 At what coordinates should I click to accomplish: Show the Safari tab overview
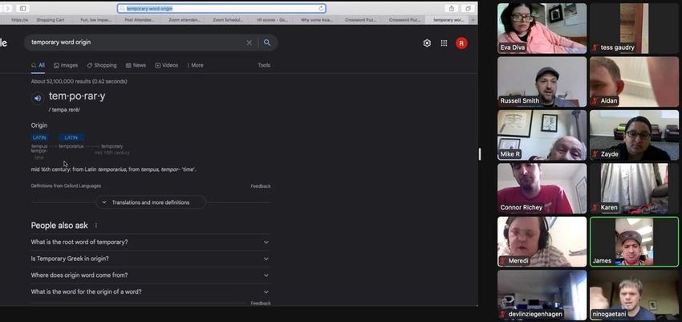pos(468,8)
